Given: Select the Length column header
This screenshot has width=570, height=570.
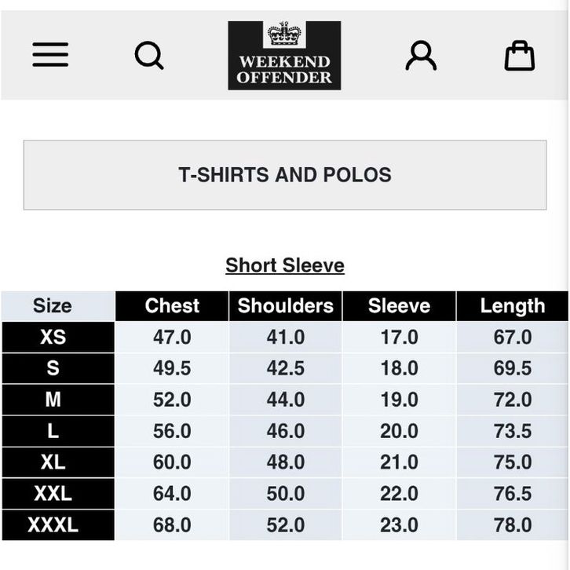Looking at the screenshot, I should pyautogui.click(x=512, y=306).
